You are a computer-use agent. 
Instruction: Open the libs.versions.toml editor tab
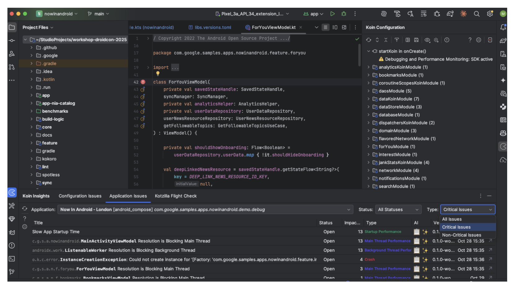tap(213, 28)
